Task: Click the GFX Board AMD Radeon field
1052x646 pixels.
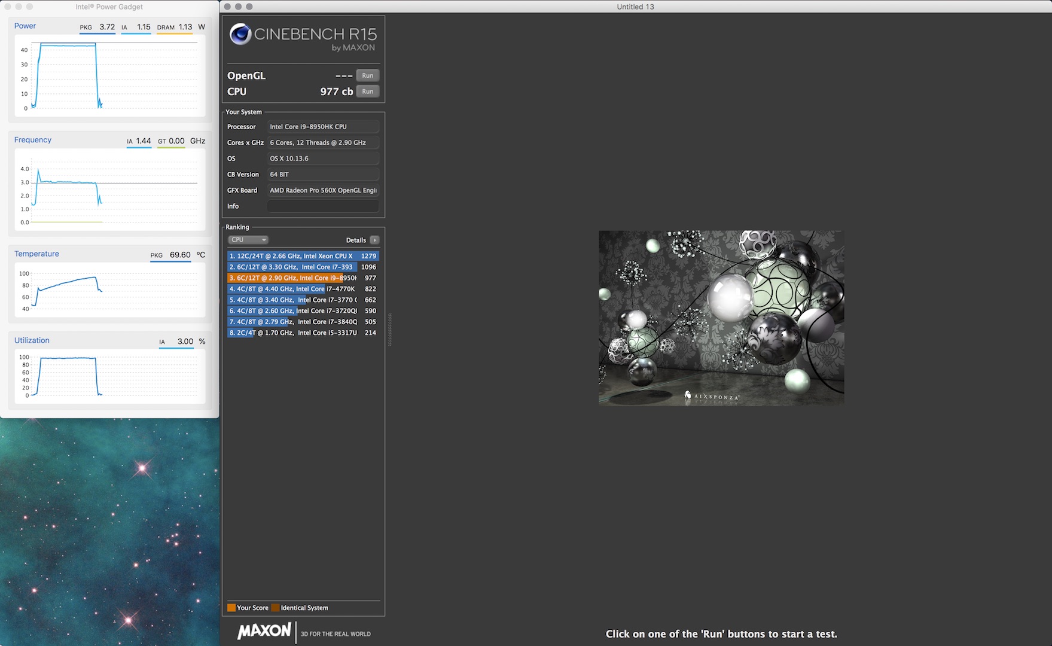Action: pyautogui.click(x=323, y=190)
